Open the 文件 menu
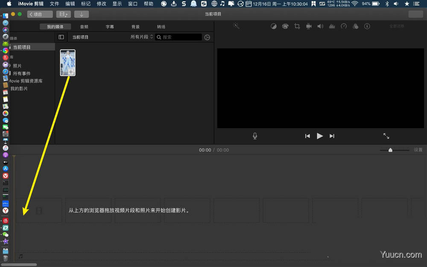427x267 pixels. tap(54, 3)
